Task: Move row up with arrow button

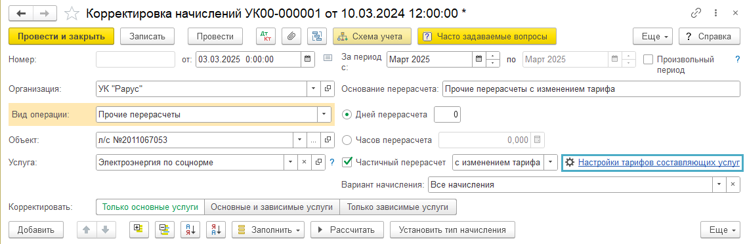Action: (87, 230)
